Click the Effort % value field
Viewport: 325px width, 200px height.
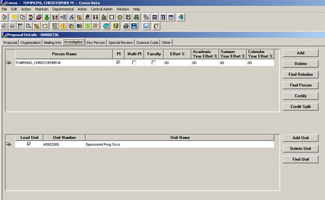tap(177, 63)
